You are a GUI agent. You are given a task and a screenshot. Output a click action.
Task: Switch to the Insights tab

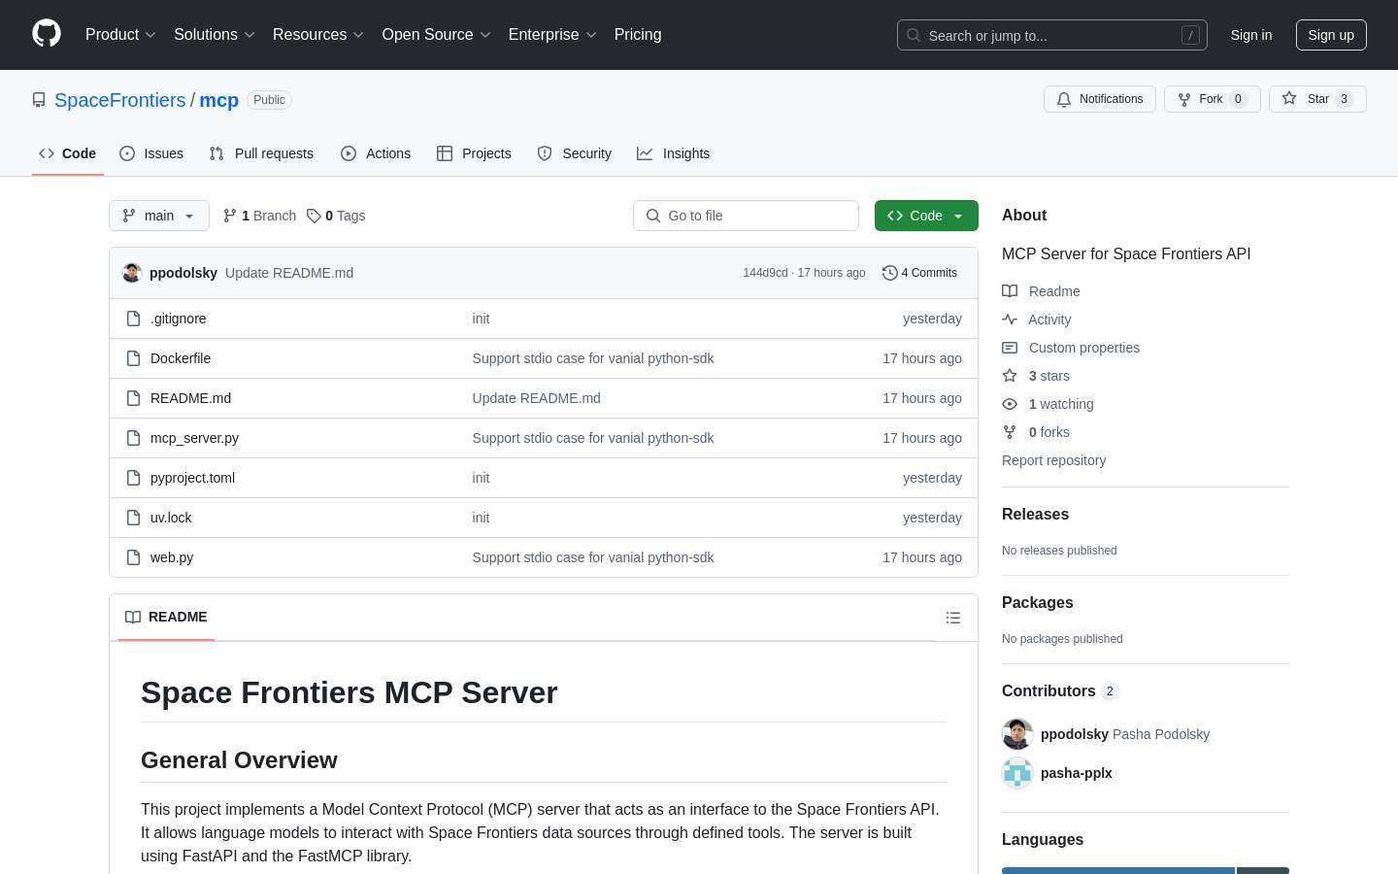(x=674, y=153)
